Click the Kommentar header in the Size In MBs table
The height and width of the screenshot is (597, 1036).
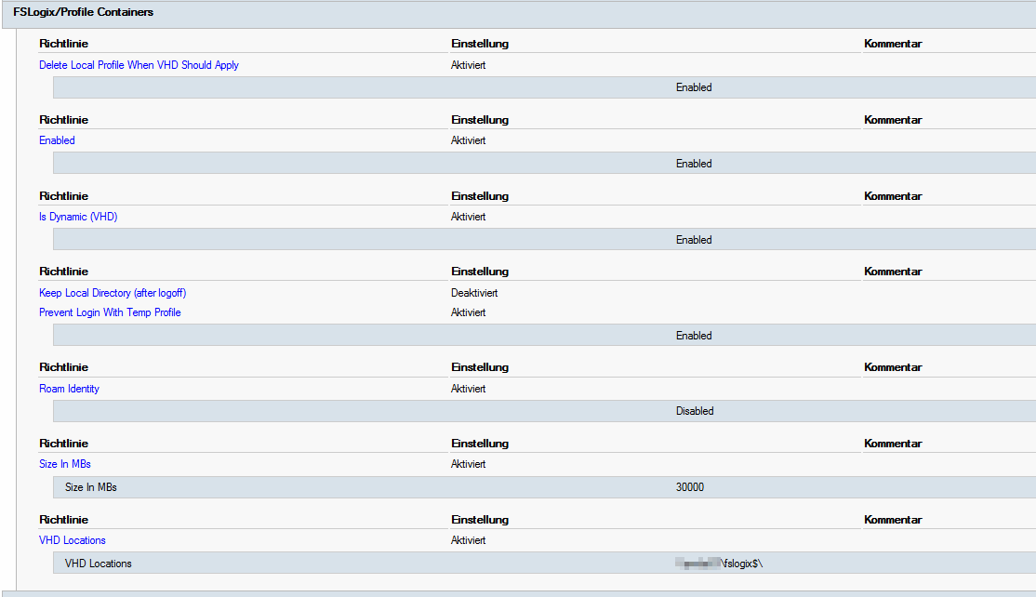coord(893,444)
